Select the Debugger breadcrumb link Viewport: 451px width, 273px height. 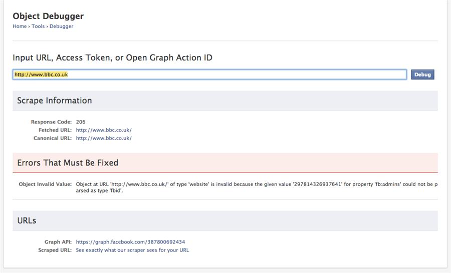[61, 26]
